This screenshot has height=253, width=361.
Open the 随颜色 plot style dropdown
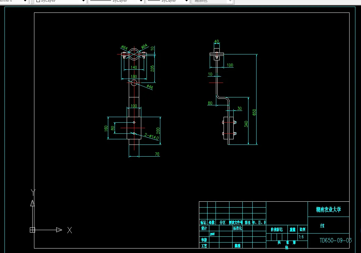click(230, 1)
